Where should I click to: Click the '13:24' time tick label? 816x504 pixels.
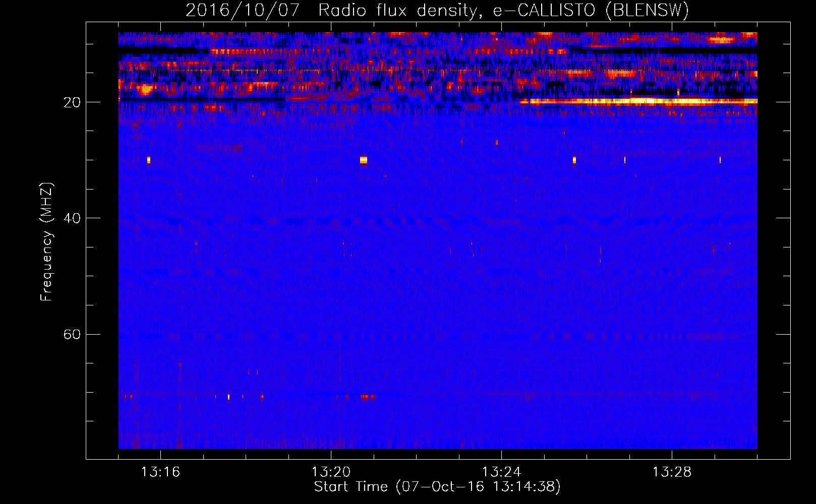click(501, 472)
